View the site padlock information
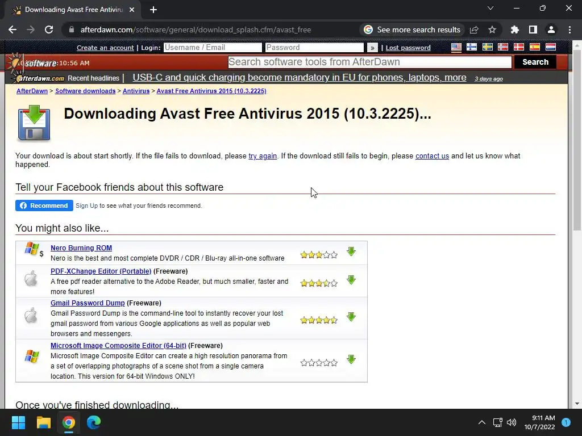Screen dimensions: 582x436 point(72,30)
